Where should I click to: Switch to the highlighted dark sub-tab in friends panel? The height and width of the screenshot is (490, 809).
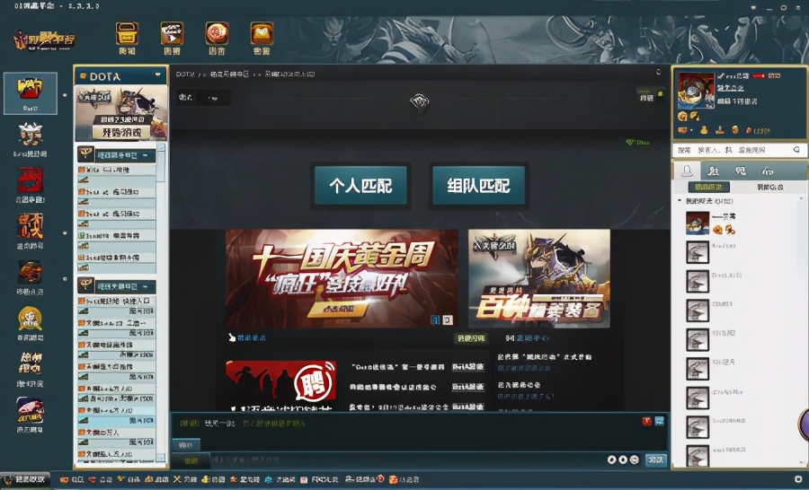708,187
